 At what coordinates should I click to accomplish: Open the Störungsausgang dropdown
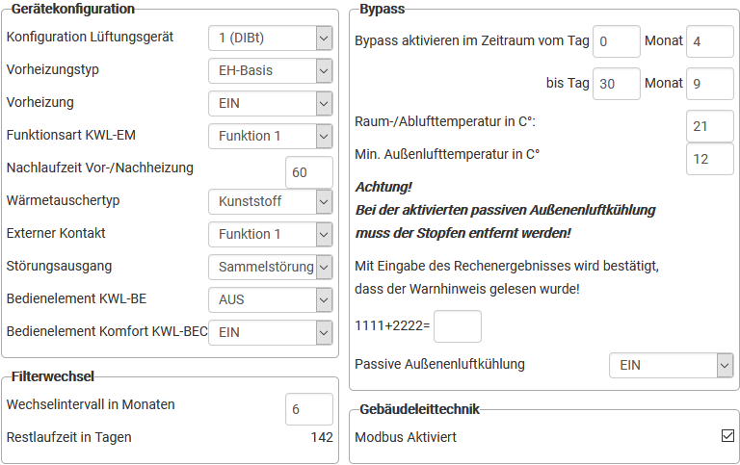pyautogui.click(x=271, y=267)
